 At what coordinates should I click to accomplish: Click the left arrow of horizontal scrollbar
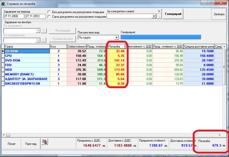(4, 135)
